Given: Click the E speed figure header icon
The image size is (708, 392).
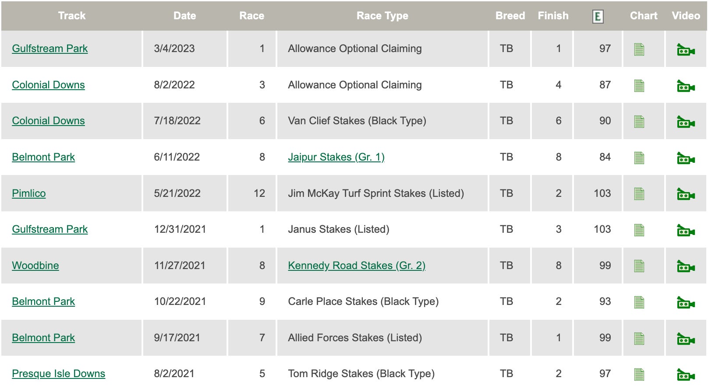Looking at the screenshot, I should (598, 17).
